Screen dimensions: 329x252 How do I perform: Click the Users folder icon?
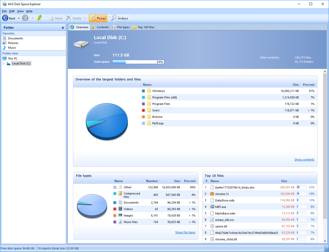[x=149, y=110]
